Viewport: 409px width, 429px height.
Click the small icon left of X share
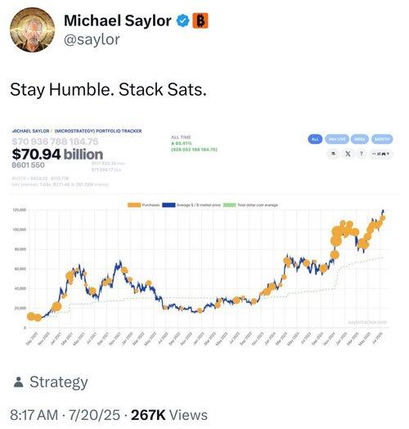(333, 154)
